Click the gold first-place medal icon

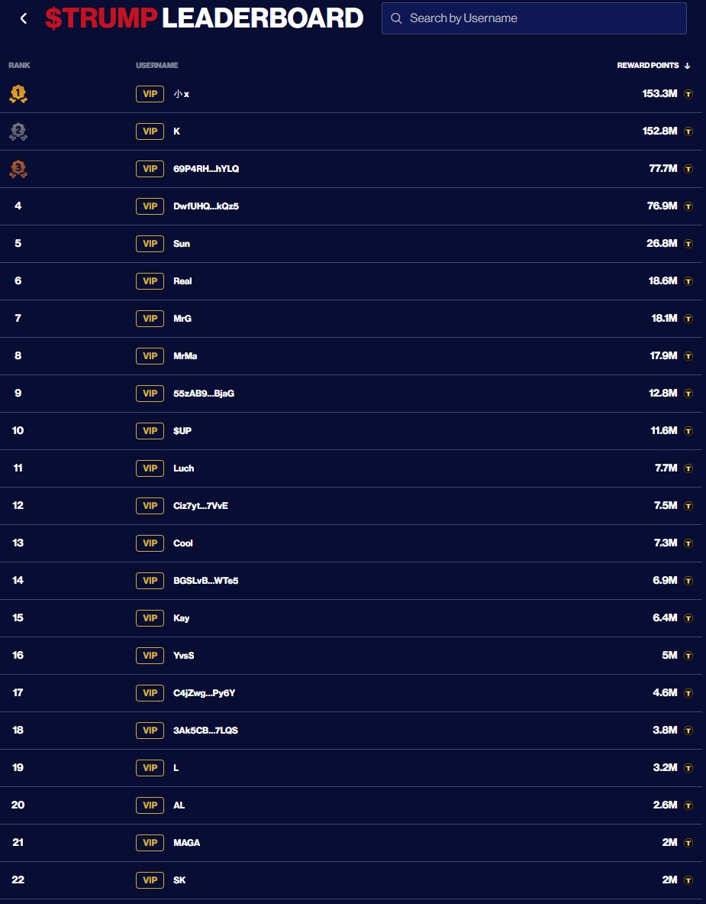[x=18, y=94]
